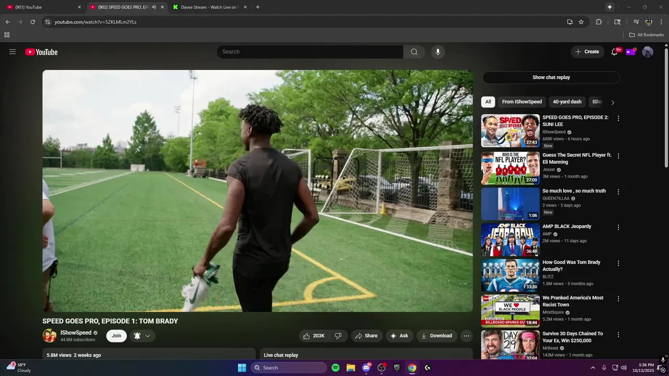
Task: Share the video
Action: [x=366, y=336]
